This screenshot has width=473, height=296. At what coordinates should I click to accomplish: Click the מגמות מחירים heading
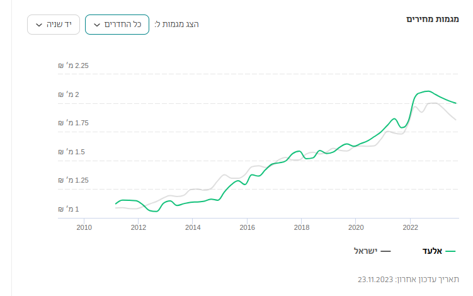tap(433, 18)
